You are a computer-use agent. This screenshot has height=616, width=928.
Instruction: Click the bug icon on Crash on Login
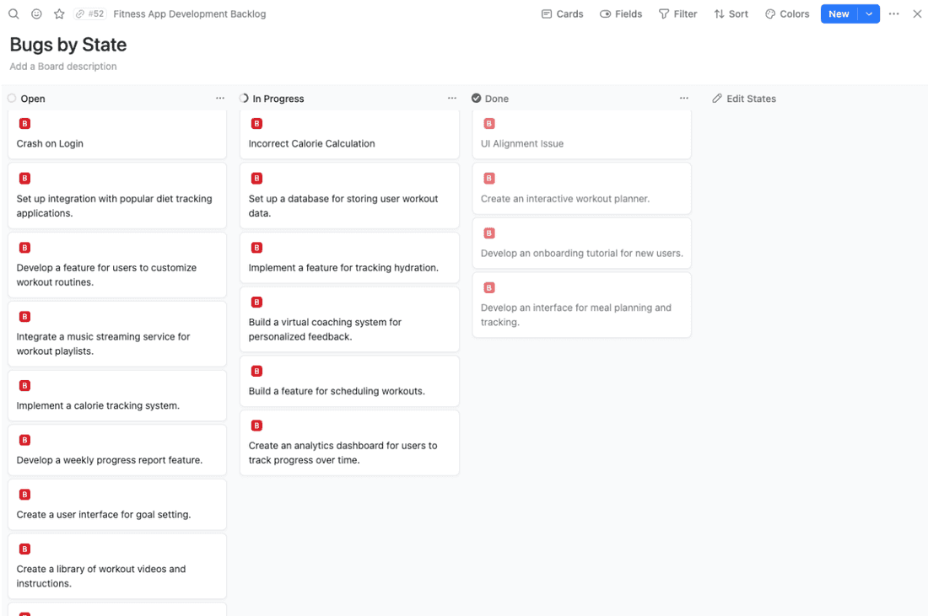24,124
